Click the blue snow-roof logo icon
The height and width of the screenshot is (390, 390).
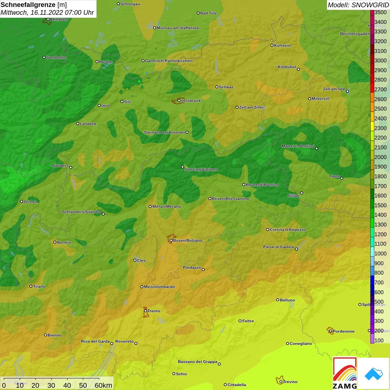tap(374, 374)
